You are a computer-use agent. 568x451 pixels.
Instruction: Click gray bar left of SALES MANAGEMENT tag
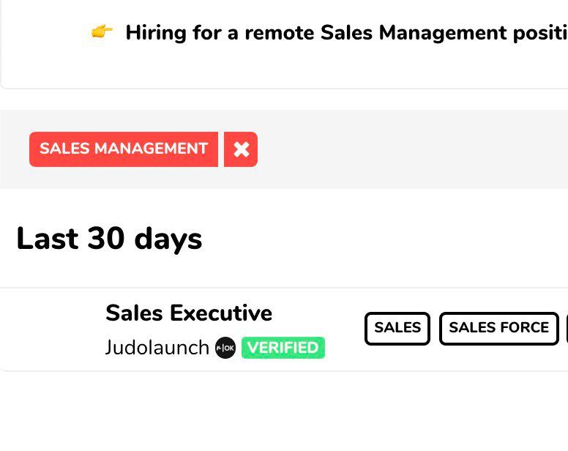coord(15,149)
